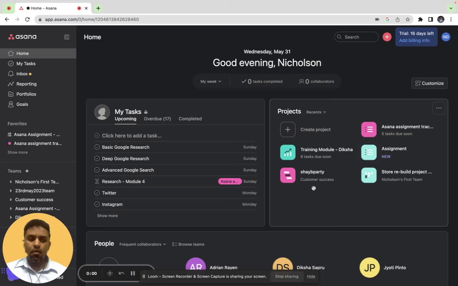Open Diksha Sapru's profile name

(x=310, y=268)
